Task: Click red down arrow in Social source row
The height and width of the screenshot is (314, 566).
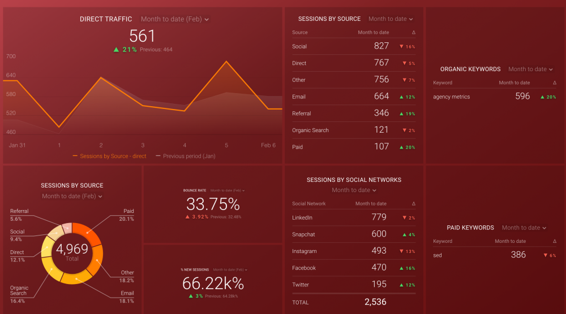Action: pyautogui.click(x=401, y=47)
